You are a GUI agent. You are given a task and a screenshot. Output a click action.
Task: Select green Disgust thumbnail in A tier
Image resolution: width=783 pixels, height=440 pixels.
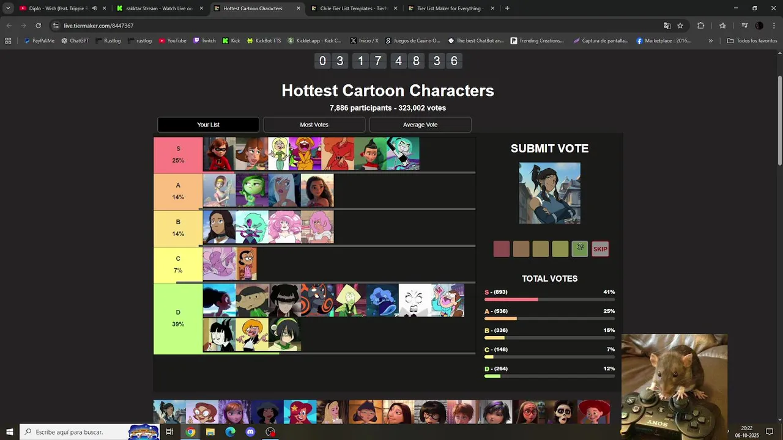[x=251, y=191]
